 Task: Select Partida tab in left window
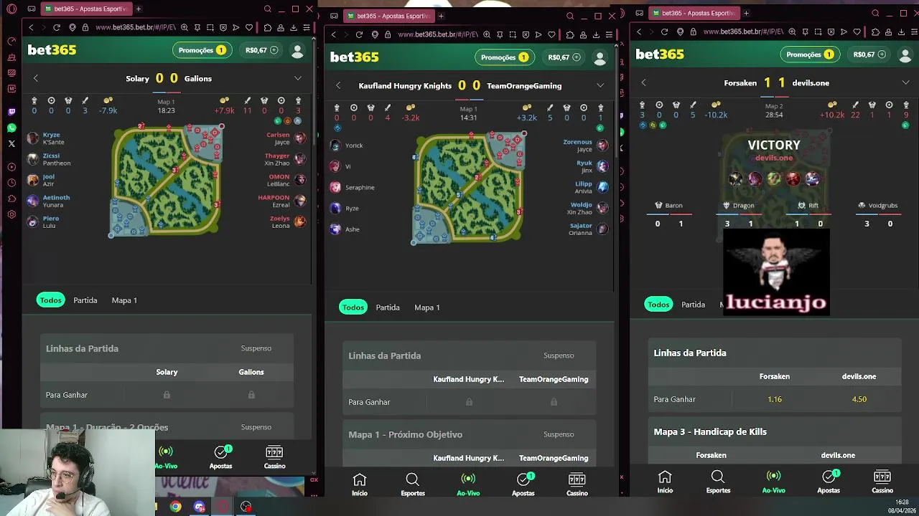pos(85,300)
